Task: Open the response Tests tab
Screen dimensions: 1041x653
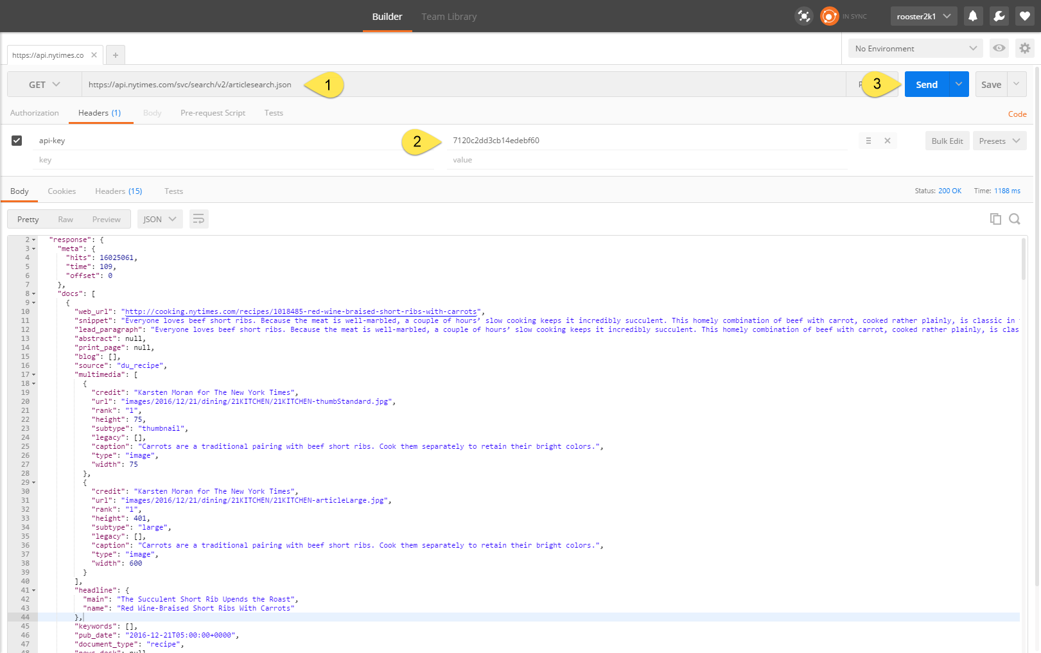Action: [173, 191]
